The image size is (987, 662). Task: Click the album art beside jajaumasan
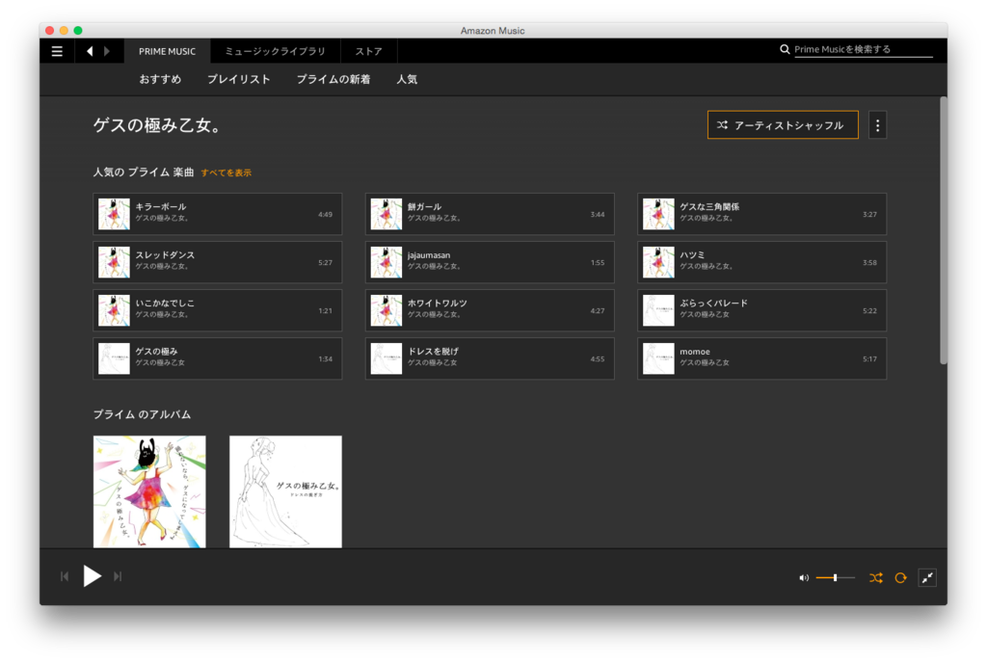pyautogui.click(x=386, y=262)
